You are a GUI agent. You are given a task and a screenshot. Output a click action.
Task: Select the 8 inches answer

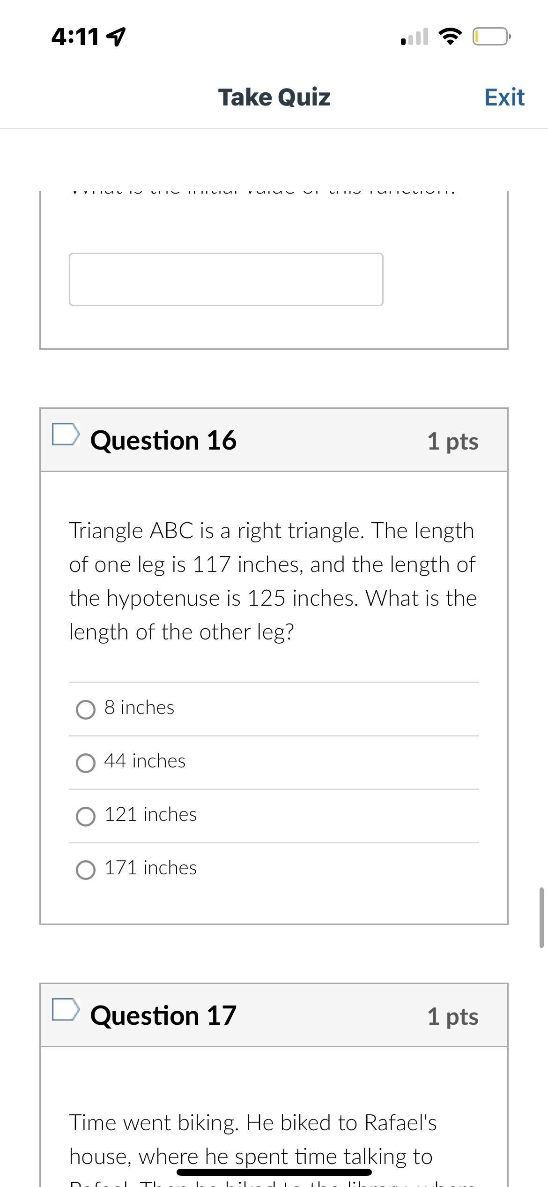coord(86,709)
